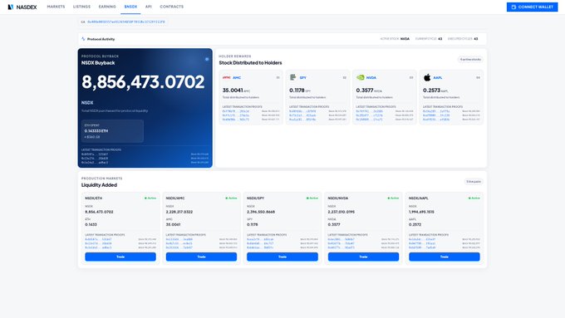Image resolution: width=565 pixels, height=318 pixels.
Task: Click the 1,994,695.1515 NSDX amount
Action: [421, 212]
